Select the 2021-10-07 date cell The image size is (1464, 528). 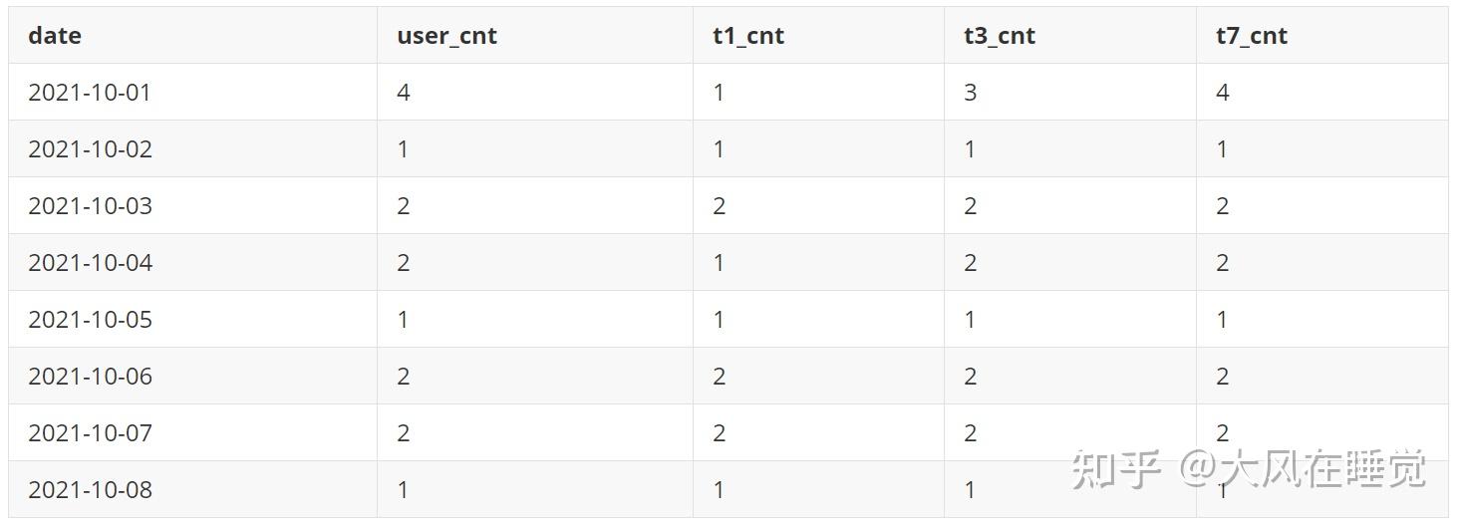point(90,433)
